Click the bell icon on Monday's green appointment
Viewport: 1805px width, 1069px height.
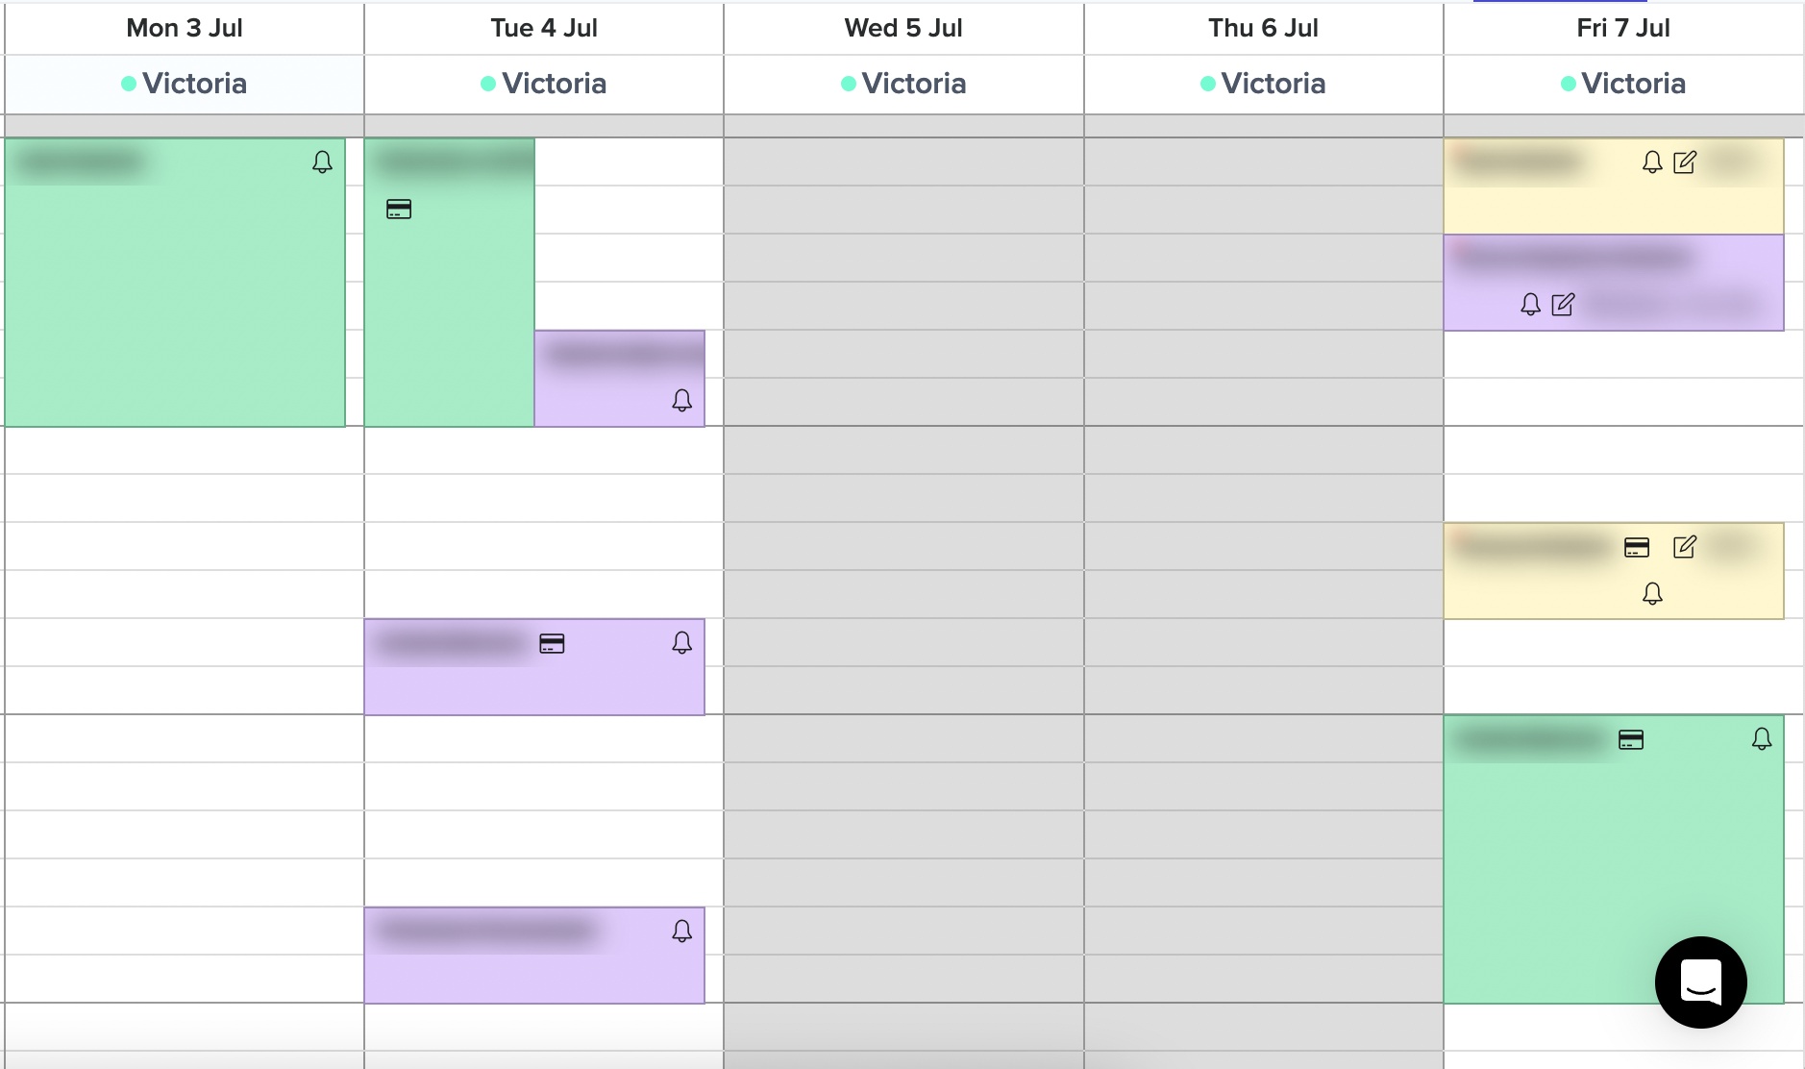click(x=323, y=162)
